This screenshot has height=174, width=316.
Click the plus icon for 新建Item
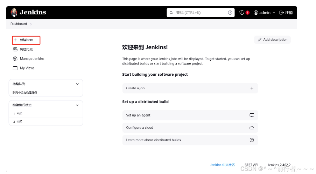click(15, 40)
